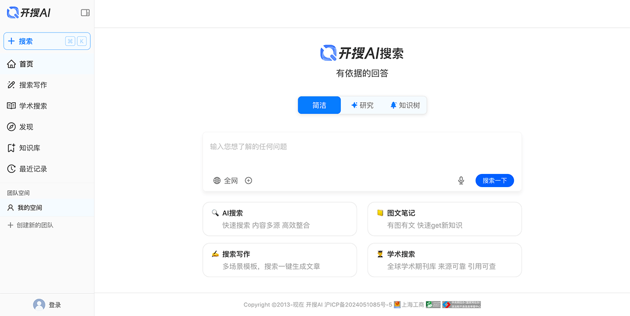Click the K shortcut key badge

[82, 41]
